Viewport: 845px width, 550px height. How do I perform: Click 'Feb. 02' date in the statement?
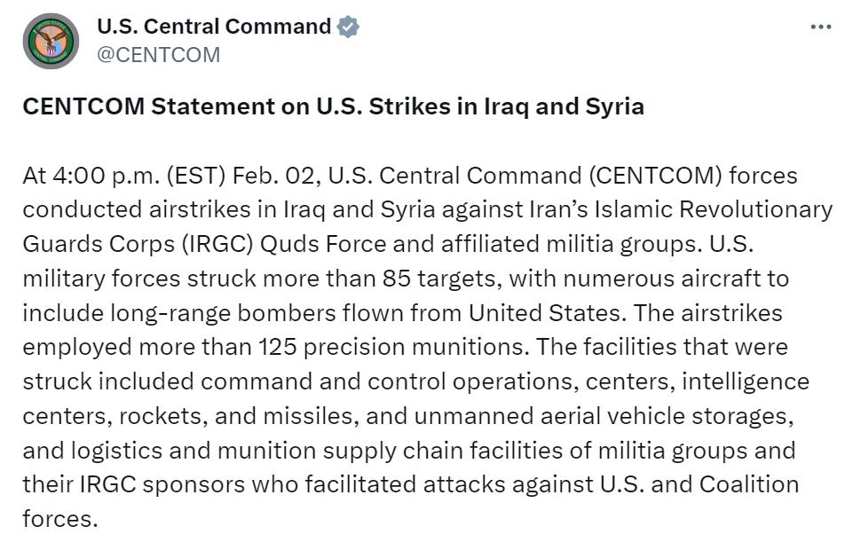pyautogui.click(x=273, y=176)
